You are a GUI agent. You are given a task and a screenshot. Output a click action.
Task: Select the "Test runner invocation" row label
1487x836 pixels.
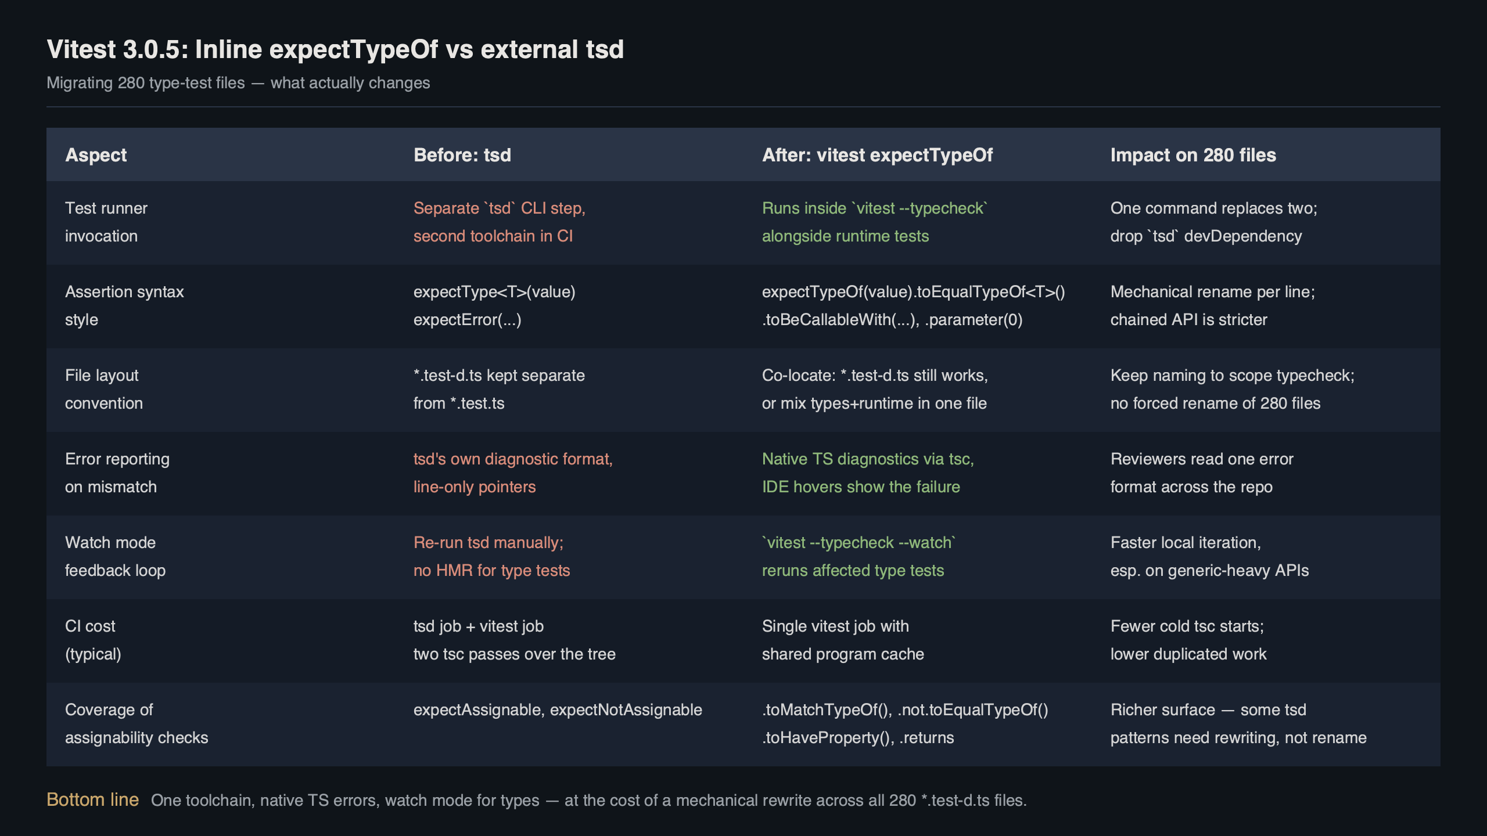[x=107, y=222]
